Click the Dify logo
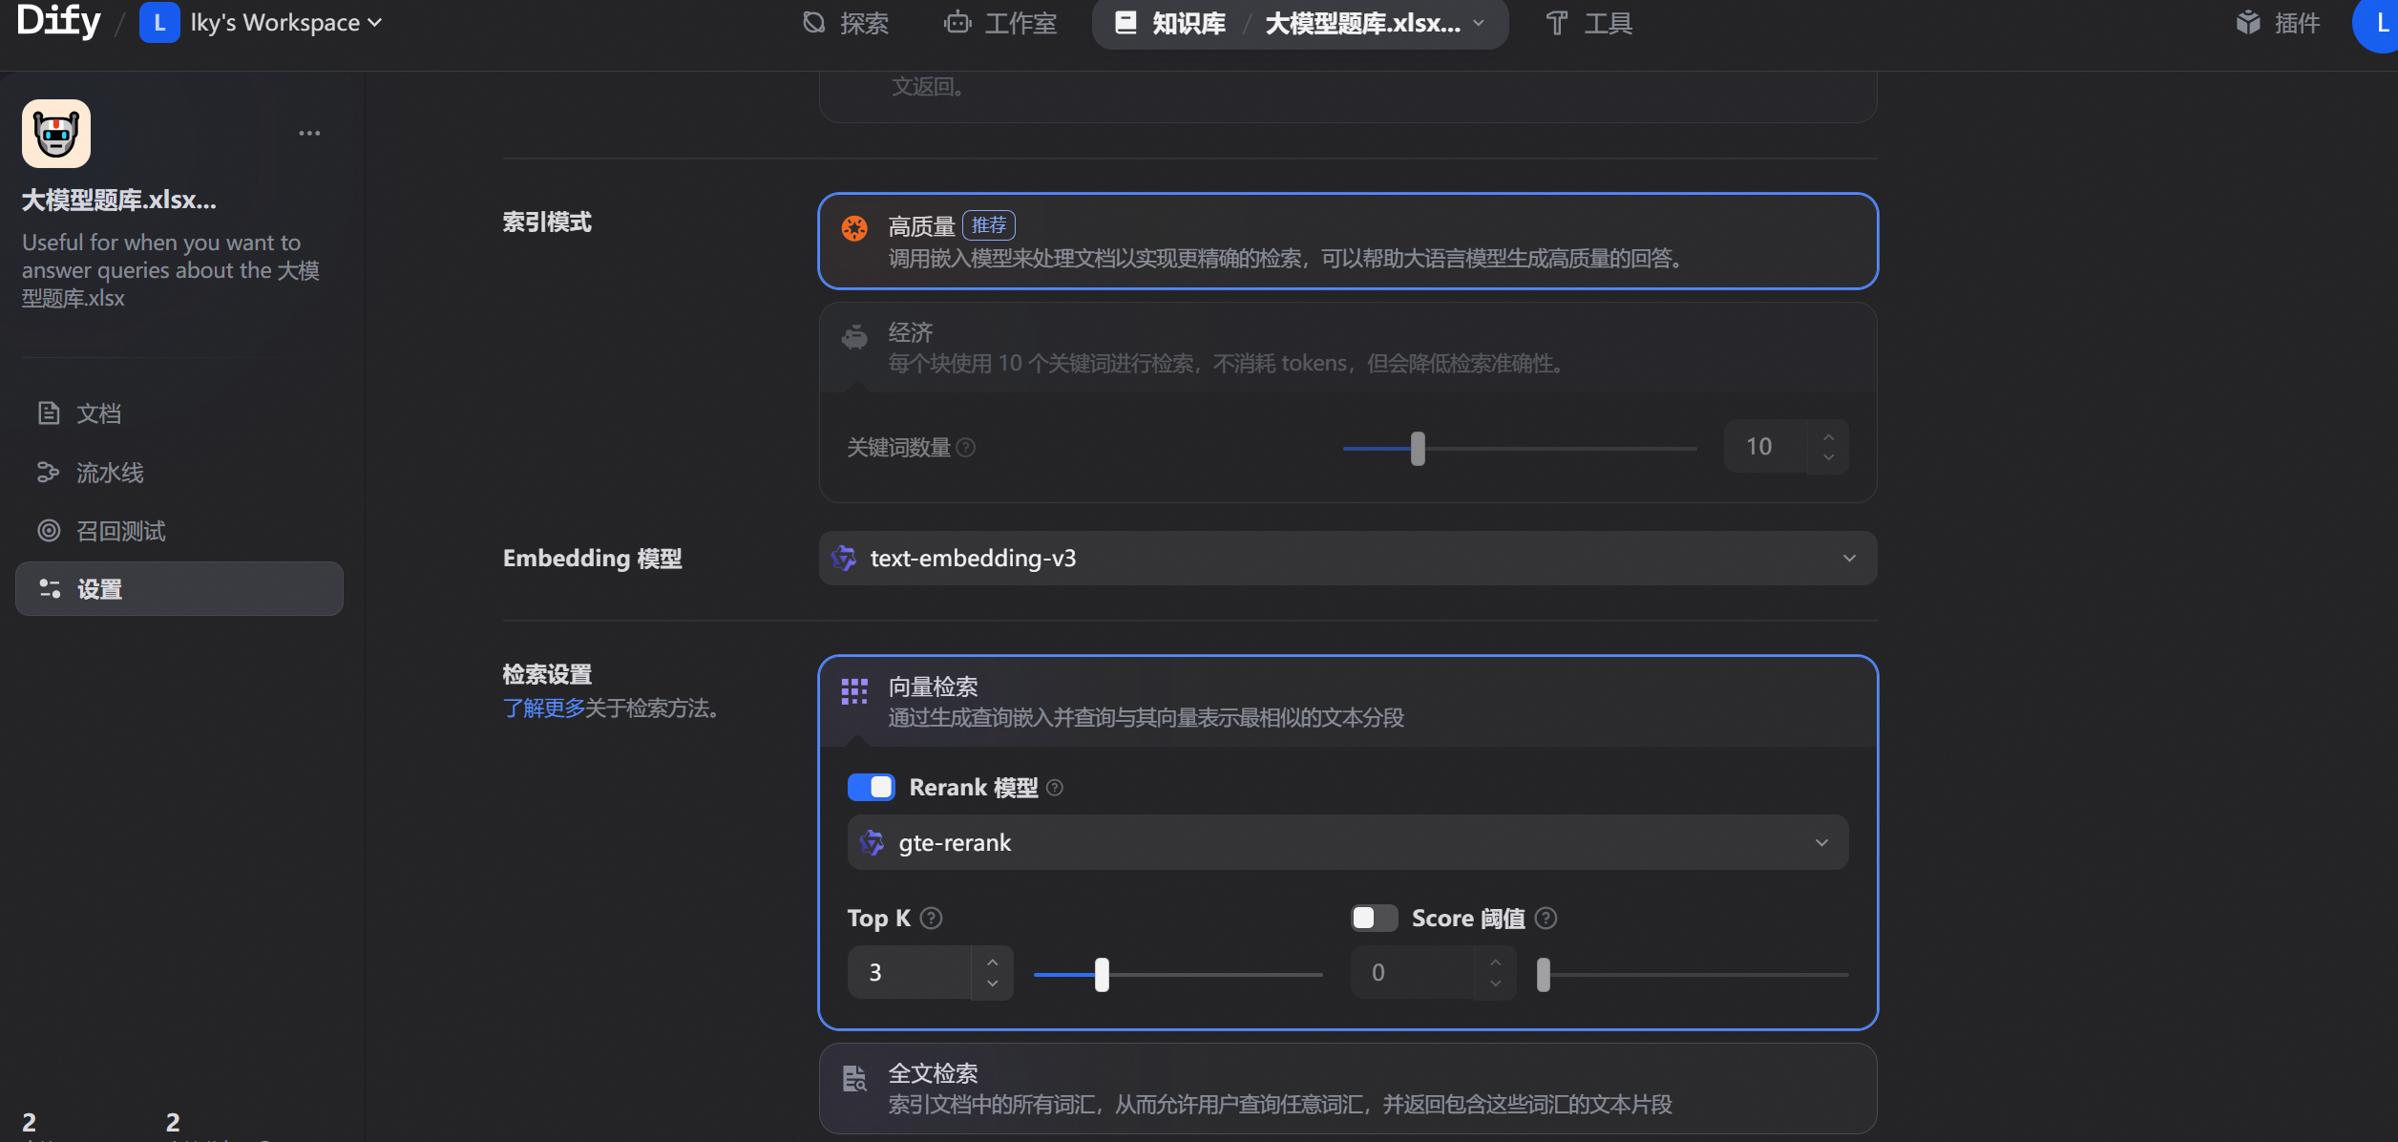The image size is (2398, 1142). (x=58, y=21)
